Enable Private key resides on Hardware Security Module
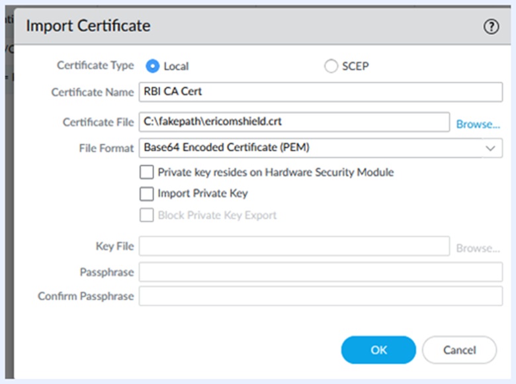The height and width of the screenshot is (384, 516). click(x=147, y=173)
